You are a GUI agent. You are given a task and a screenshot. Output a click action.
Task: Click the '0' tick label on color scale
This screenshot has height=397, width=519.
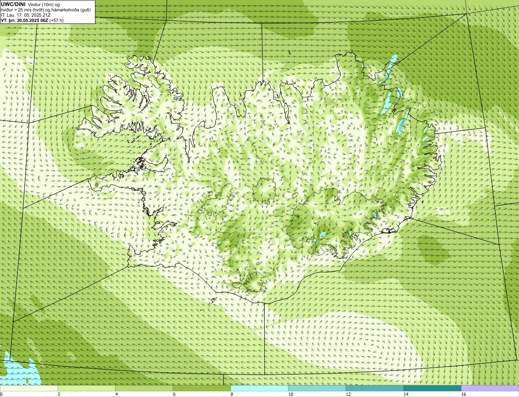point(2,394)
